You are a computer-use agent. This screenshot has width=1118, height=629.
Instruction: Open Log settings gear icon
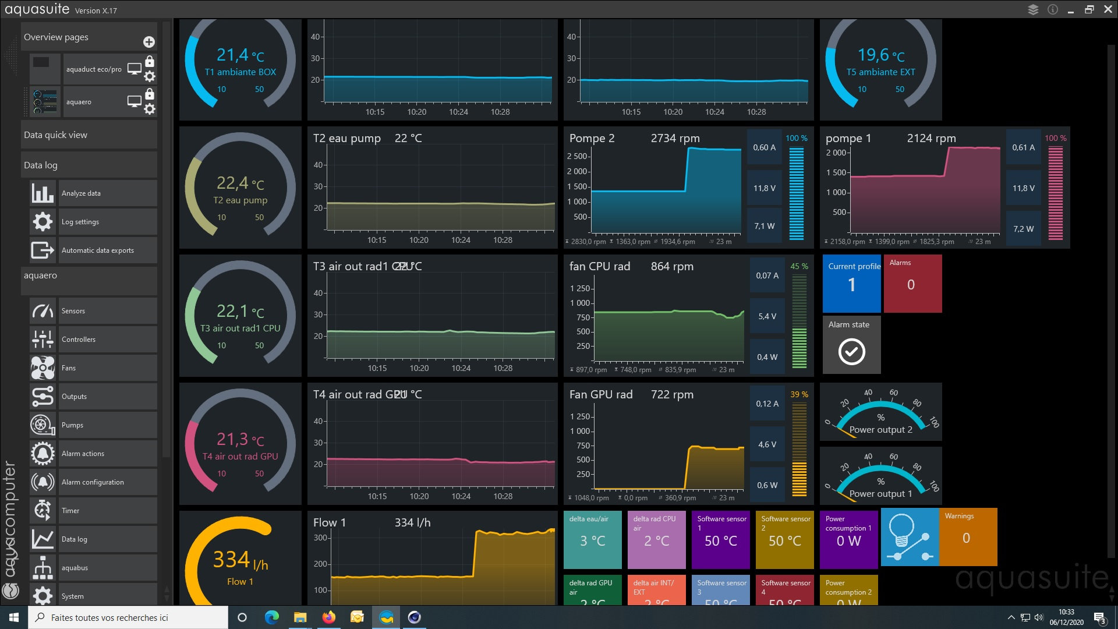(43, 222)
